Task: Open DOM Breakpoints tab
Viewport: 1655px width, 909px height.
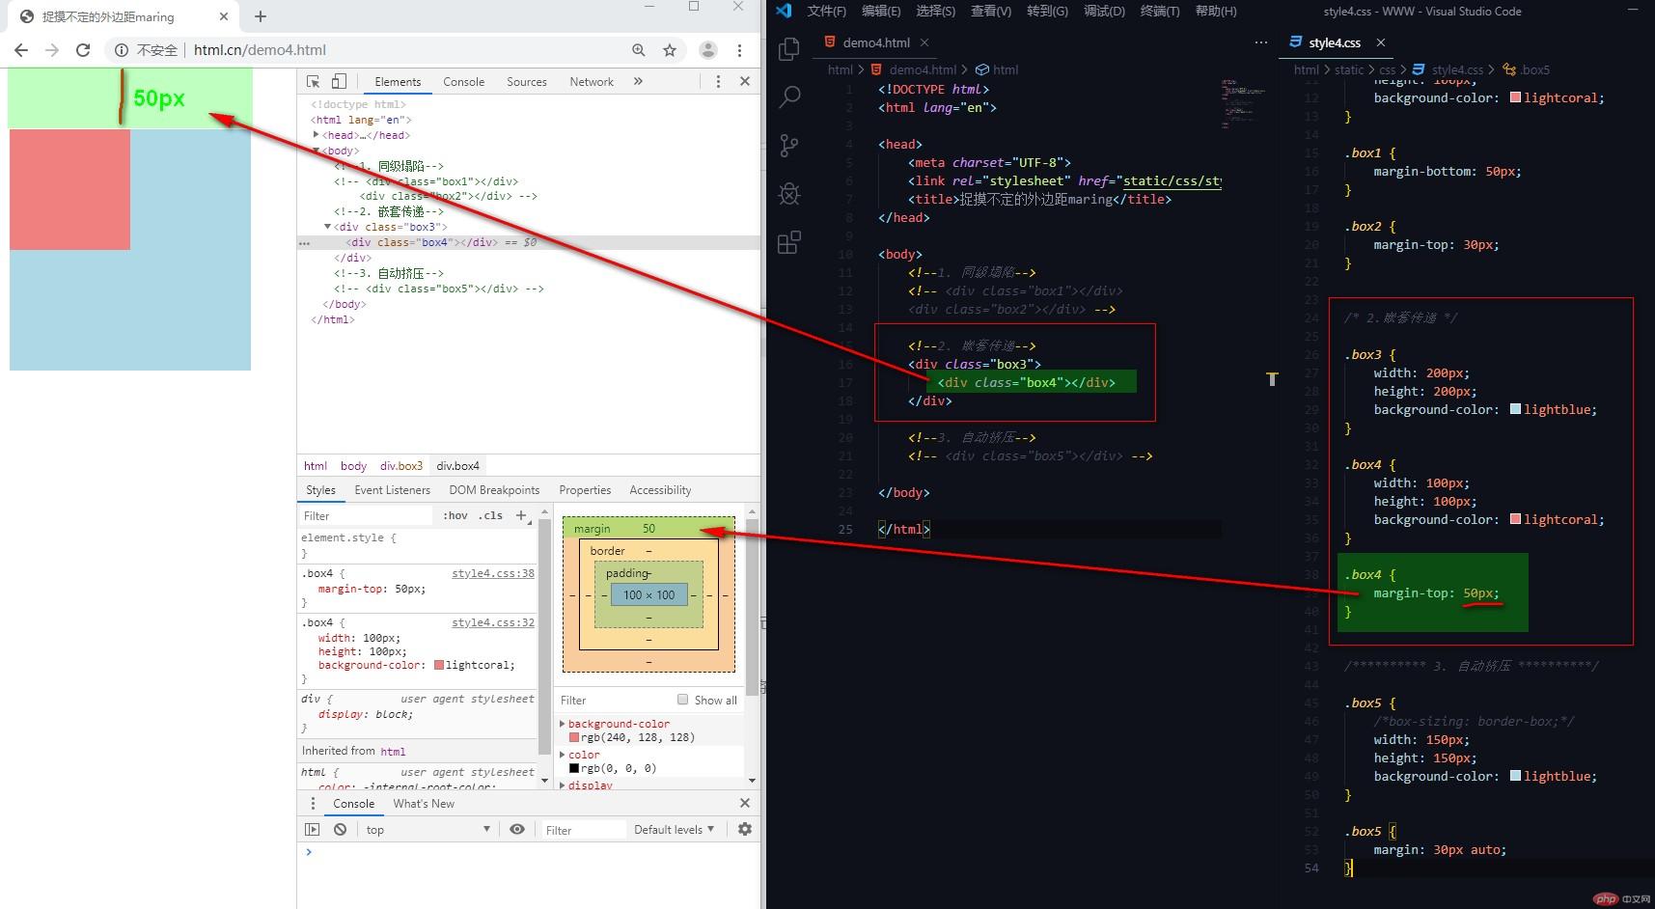Action: pos(494,490)
